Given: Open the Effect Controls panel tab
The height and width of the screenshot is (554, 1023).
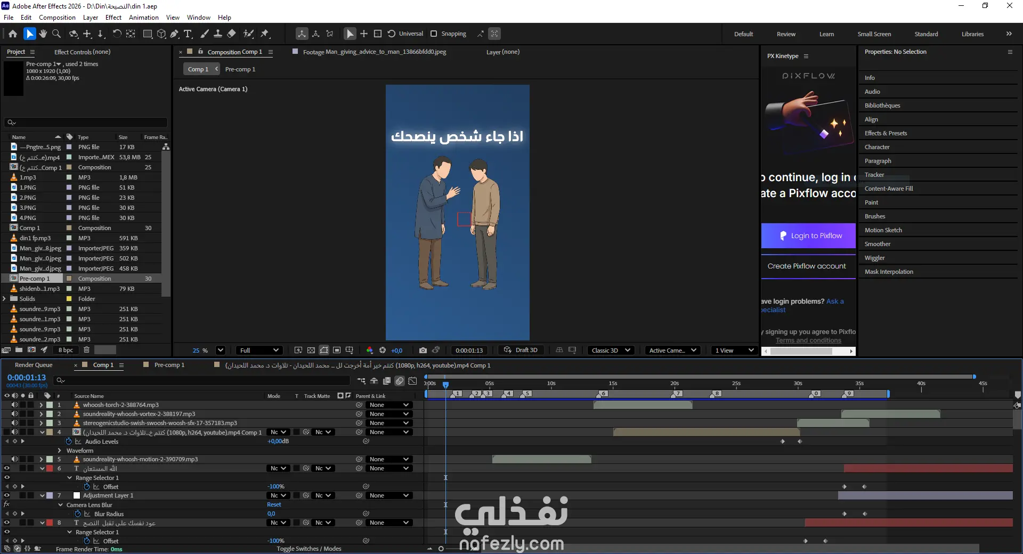Looking at the screenshot, I should click(82, 52).
